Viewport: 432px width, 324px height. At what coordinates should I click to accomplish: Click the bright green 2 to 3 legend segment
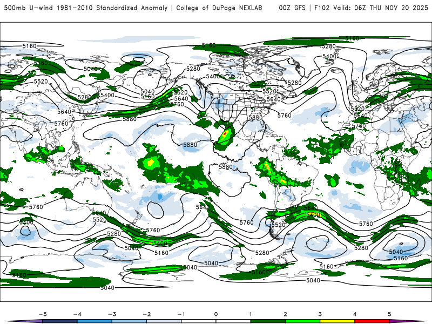(303, 321)
